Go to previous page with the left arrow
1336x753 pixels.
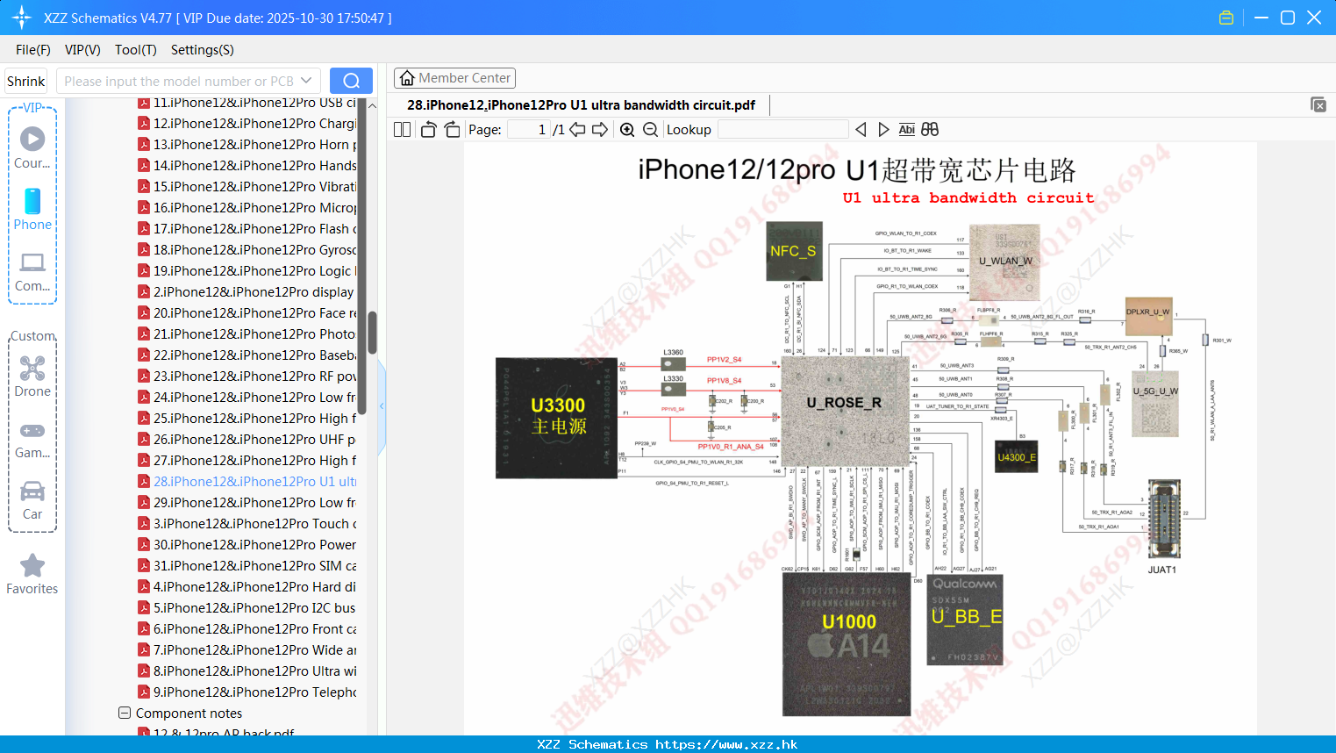coord(577,130)
